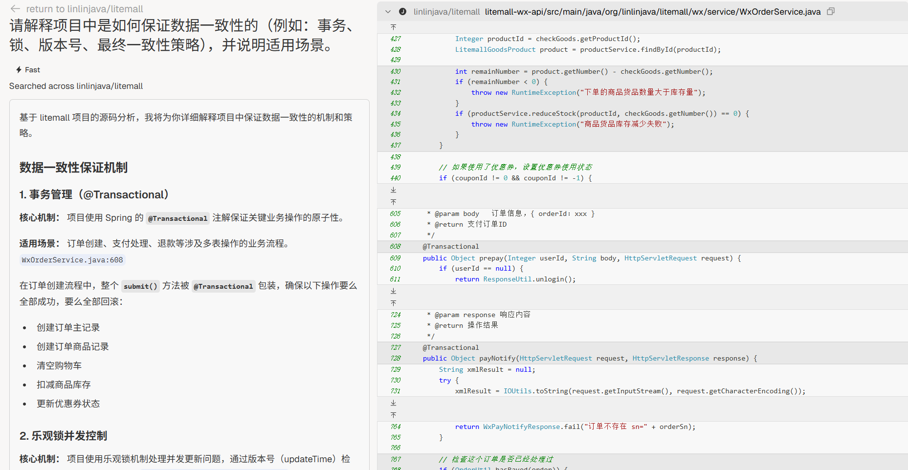Expand code upward above line 724
The image size is (908, 470).
click(394, 303)
